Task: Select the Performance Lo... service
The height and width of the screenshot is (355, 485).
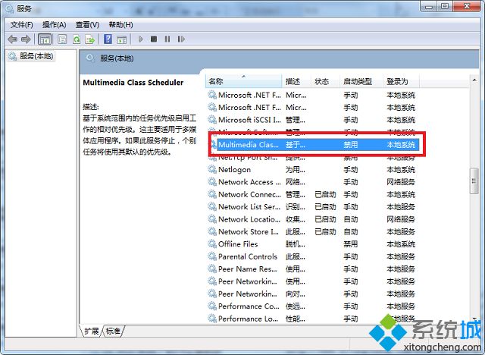Action: coord(248,319)
